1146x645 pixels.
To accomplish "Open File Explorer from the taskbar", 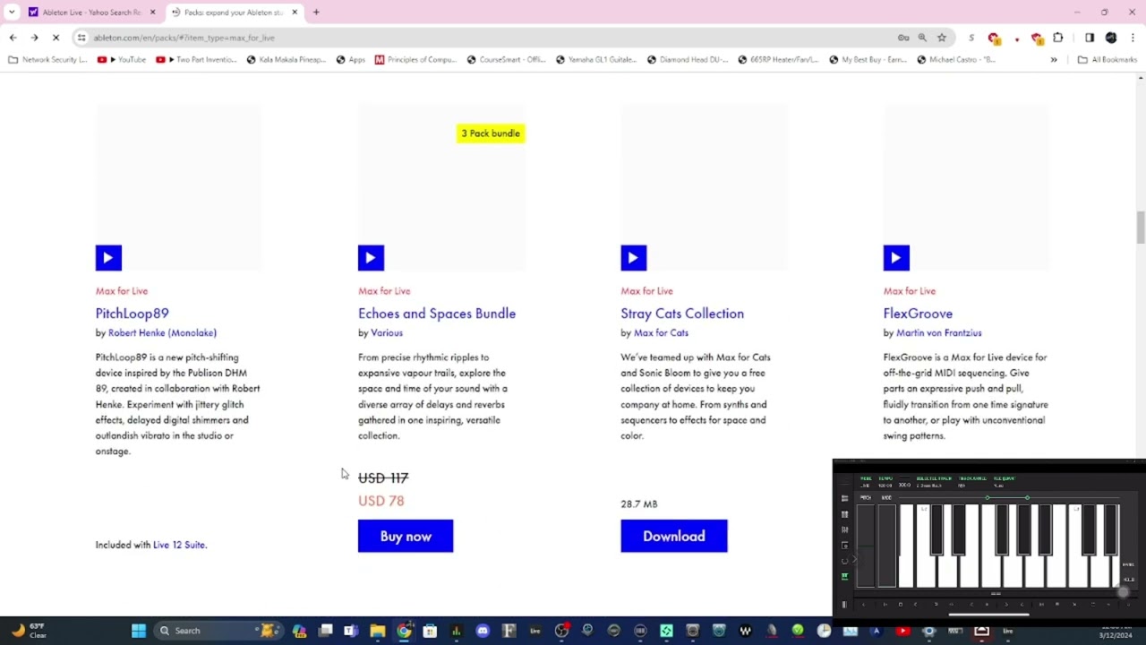I will pos(378,631).
